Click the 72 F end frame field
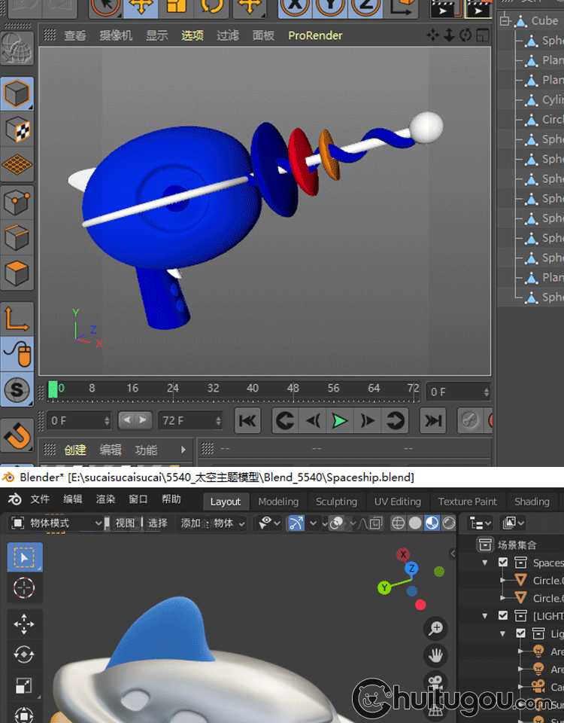564x723 pixels. [x=190, y=420]
